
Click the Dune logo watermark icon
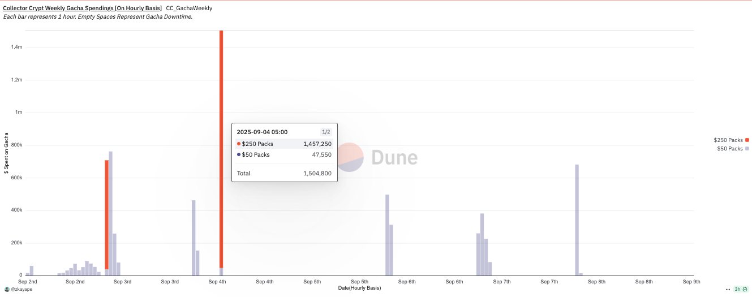coord(351,157)
